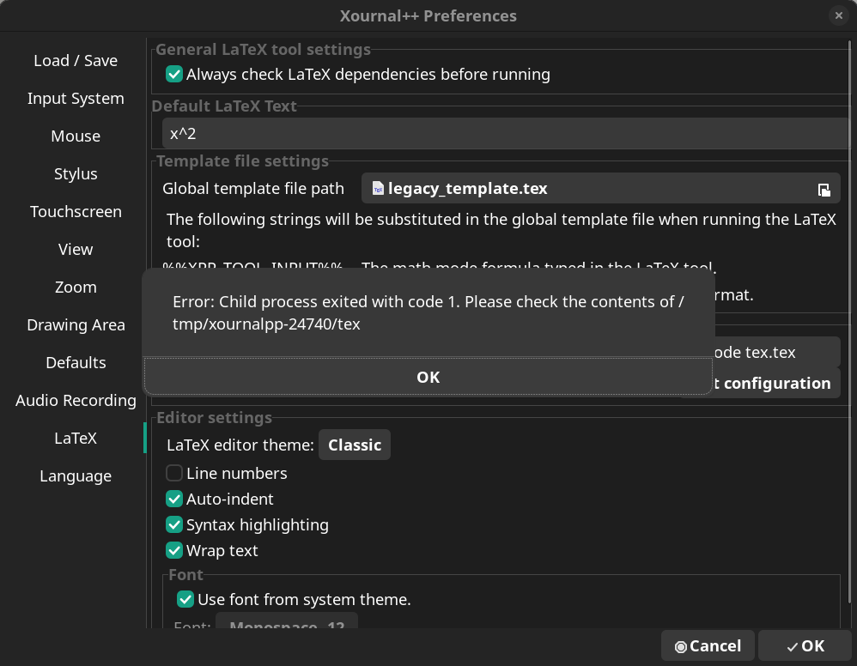Toggle the Wrap text checkbox

click(173, 550)
